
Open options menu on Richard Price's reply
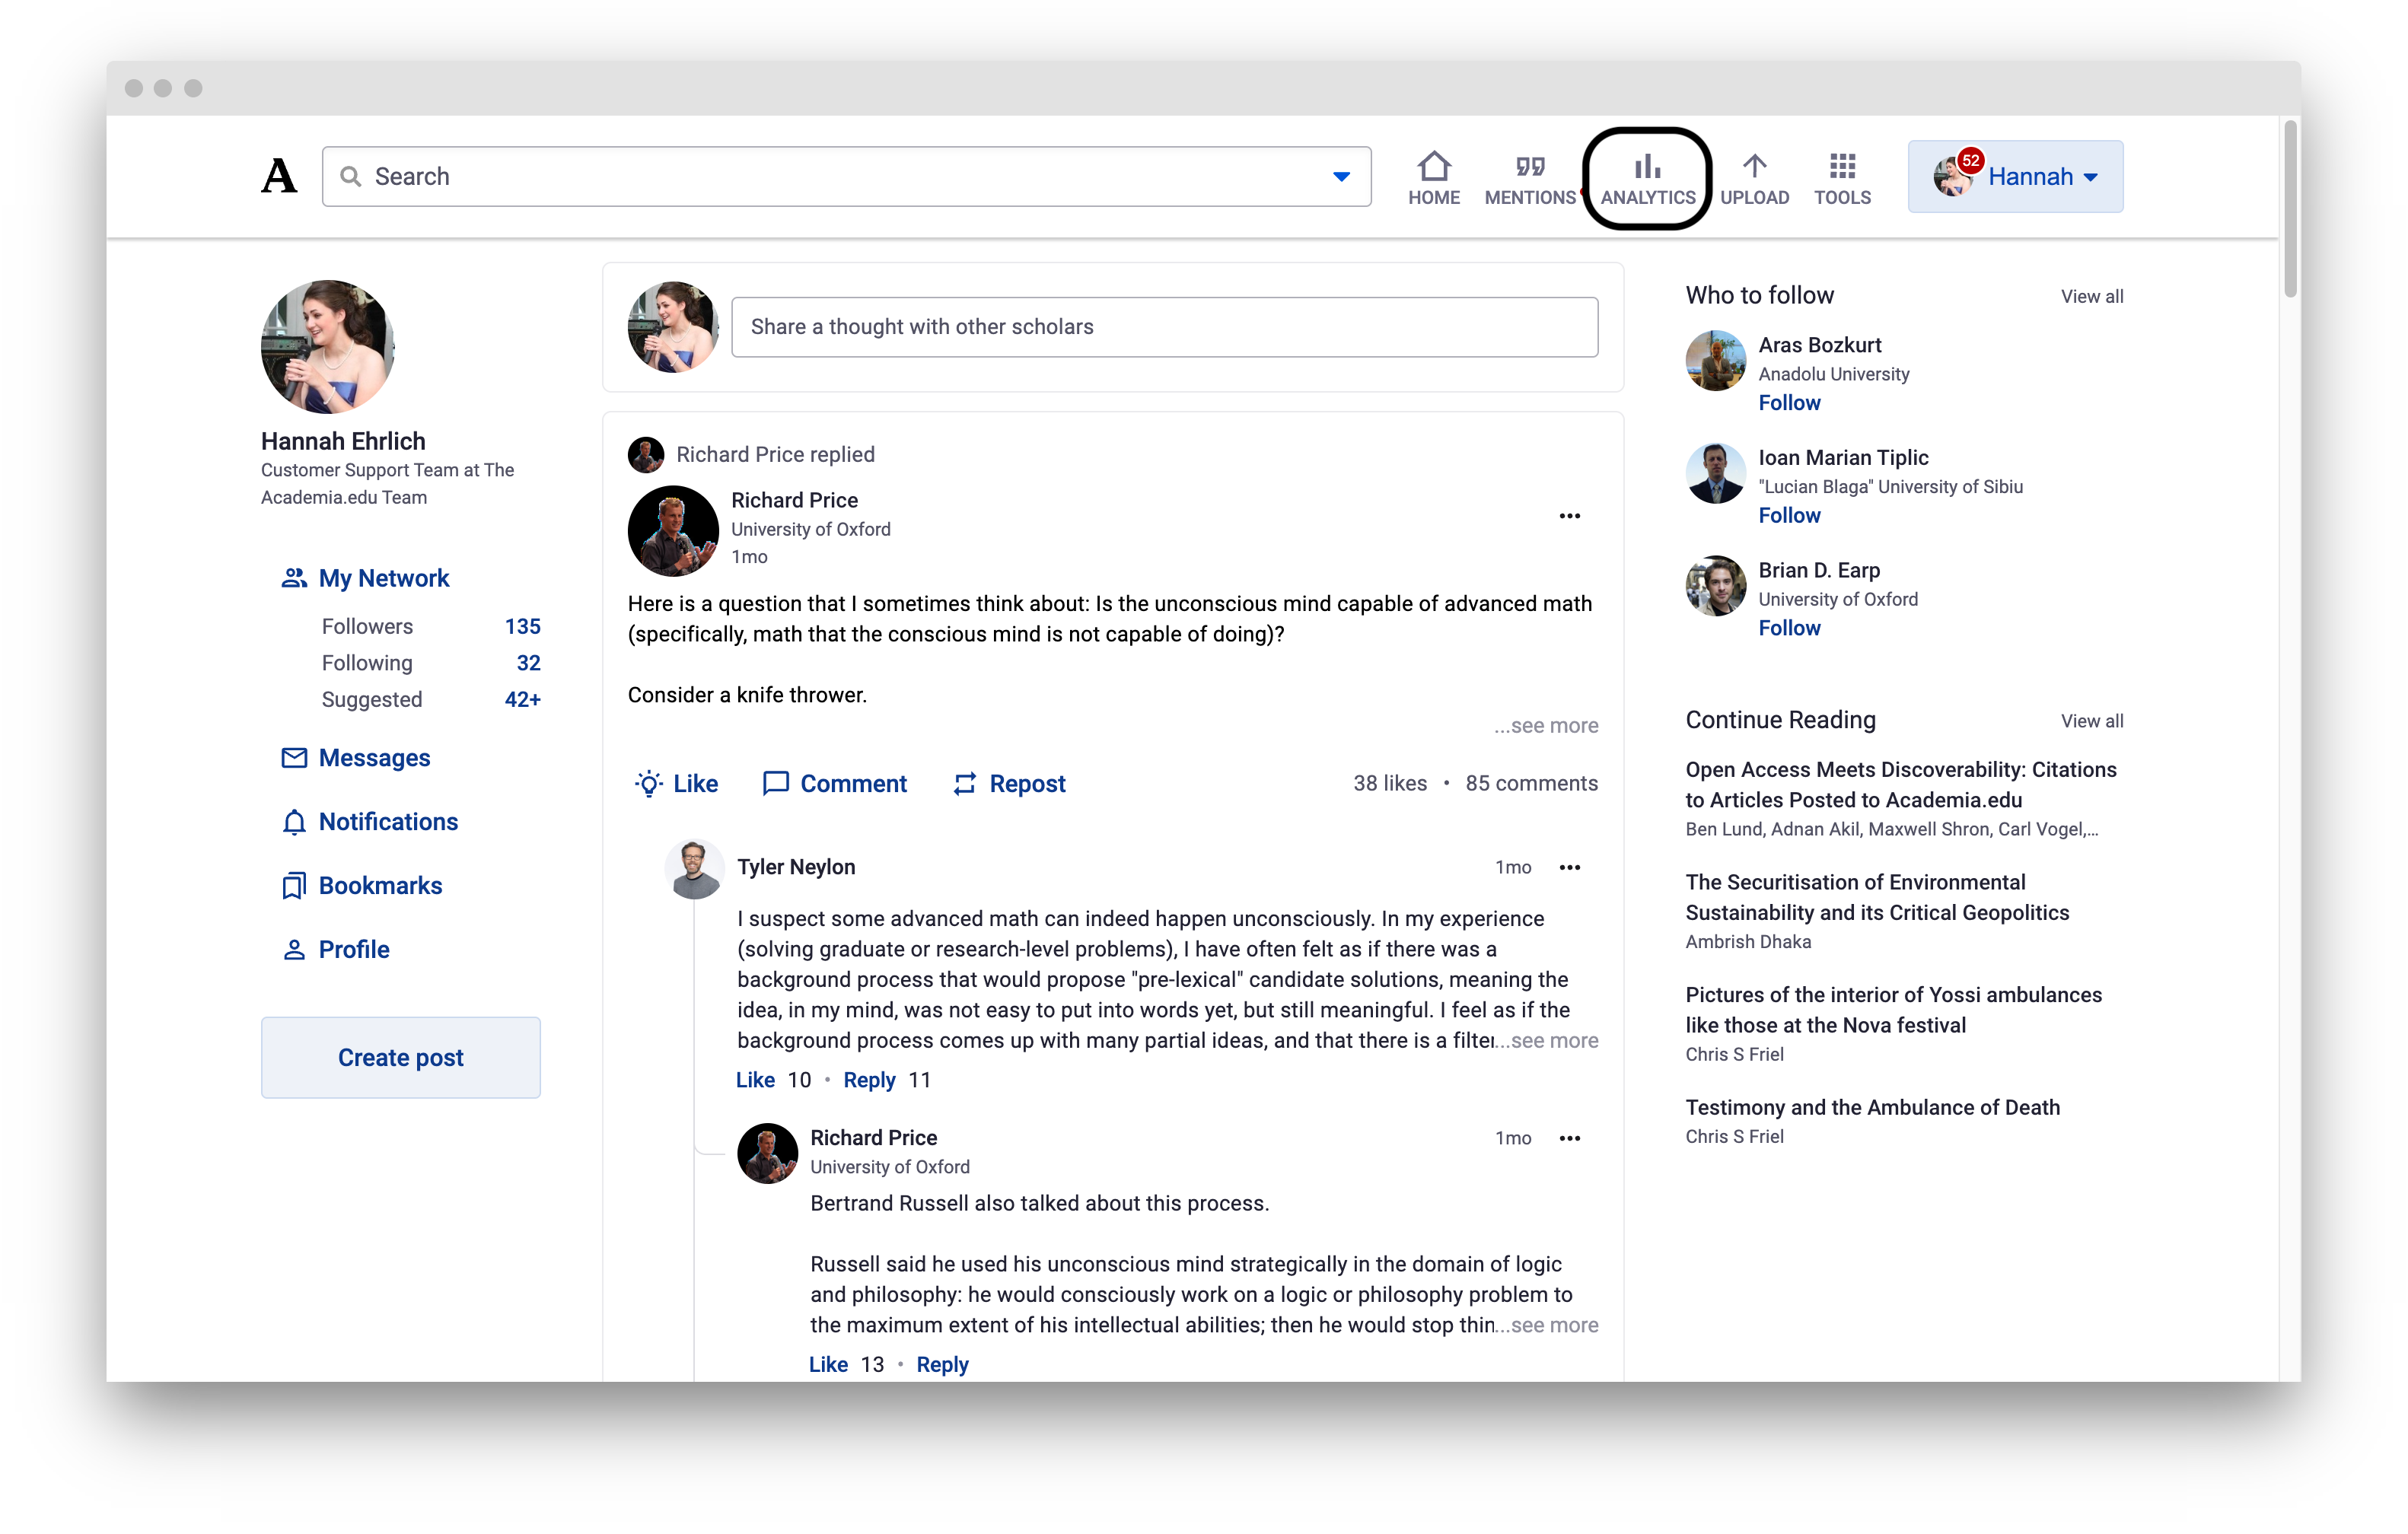pos(1570,1139)
